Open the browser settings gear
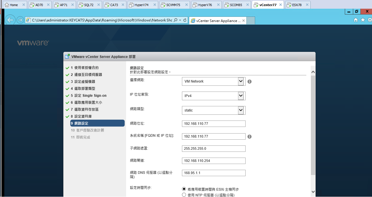The height and width of the screenshot is (197, 372). (370, 20)
